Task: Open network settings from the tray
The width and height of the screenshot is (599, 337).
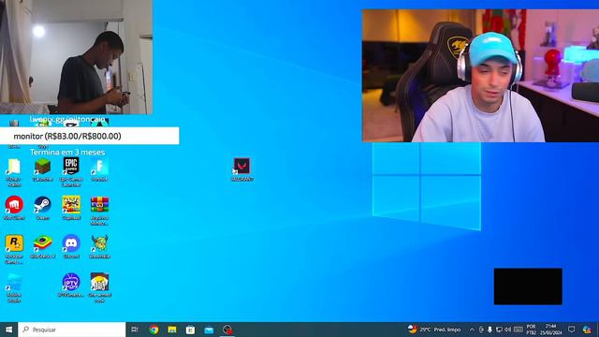Action: click(x=499, y=330)
